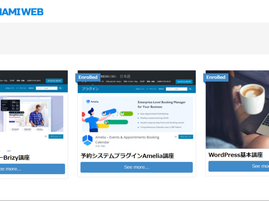Click the Amelia course thumbnail image

(137, 110)
